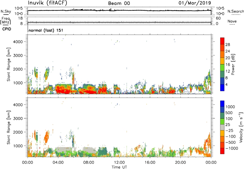Click the 'Freq. [MHz]' label
The image size is (244, 169).
(5, 20)
